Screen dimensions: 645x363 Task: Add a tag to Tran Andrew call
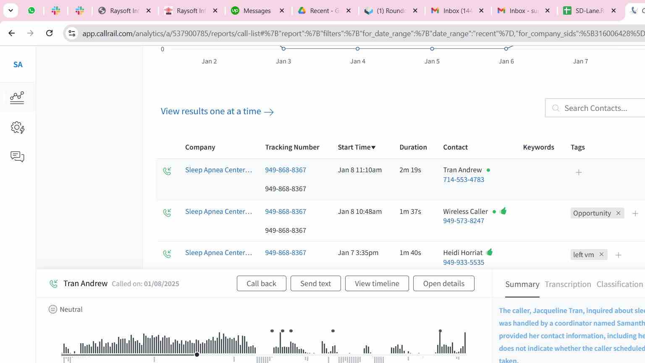pyautogui.click(x=578, y=172)
